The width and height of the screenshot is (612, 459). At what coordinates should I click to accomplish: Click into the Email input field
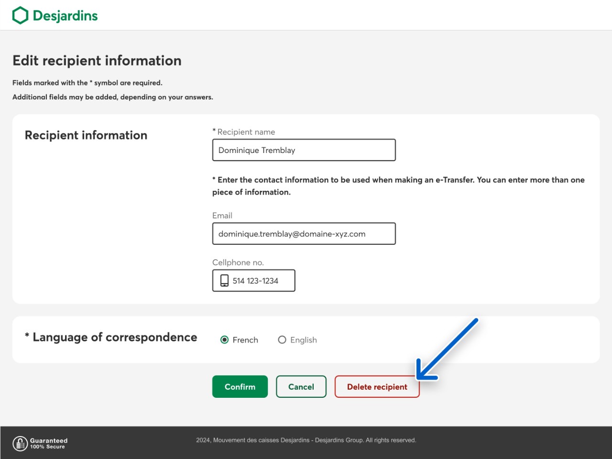[x=304, y=234]
